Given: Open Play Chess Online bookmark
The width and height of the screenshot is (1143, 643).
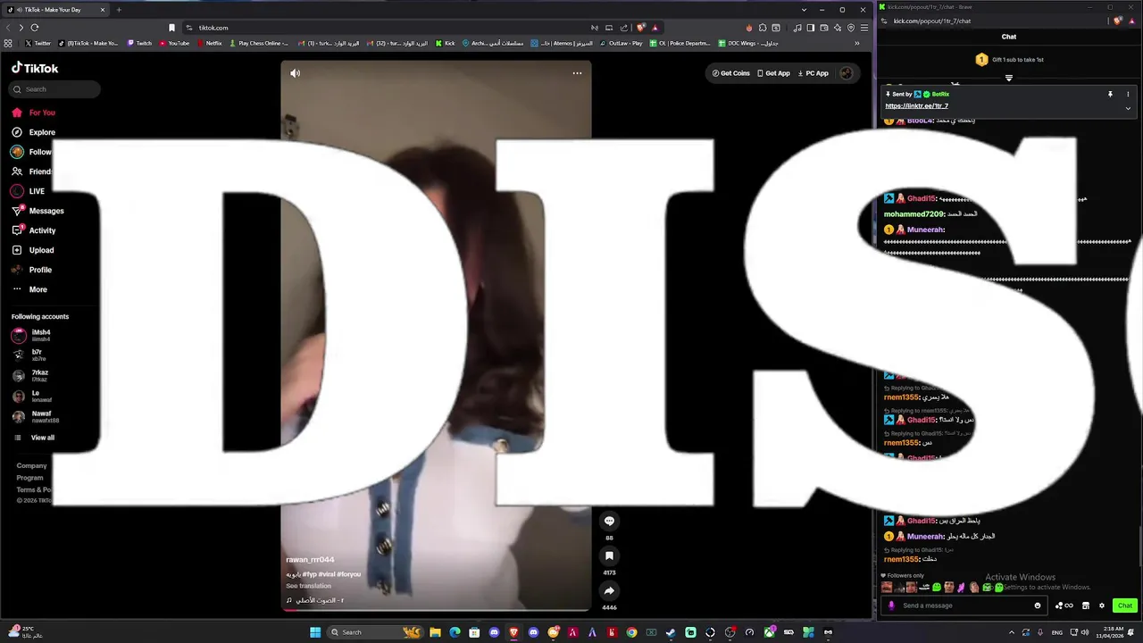Looking at the screenshot, I should pyautogui.click(x=259, y=43).
